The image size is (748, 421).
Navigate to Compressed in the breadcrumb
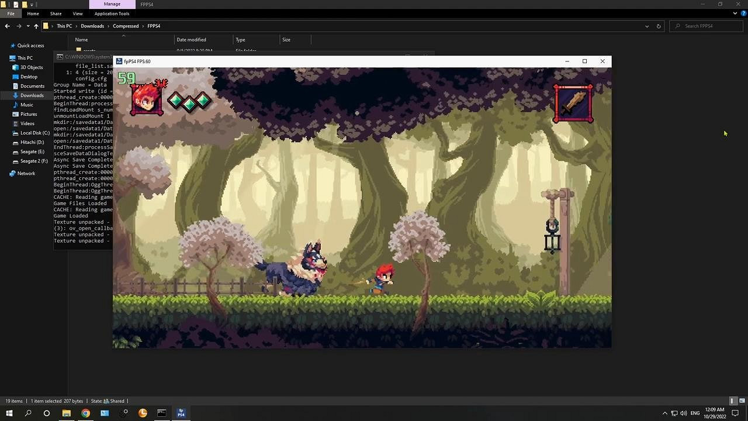point(126,26)
